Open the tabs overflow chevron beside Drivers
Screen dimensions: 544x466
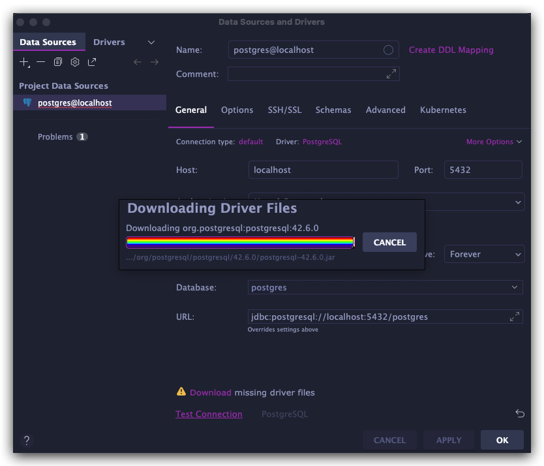pyautogui.click(x=151, y=42)
